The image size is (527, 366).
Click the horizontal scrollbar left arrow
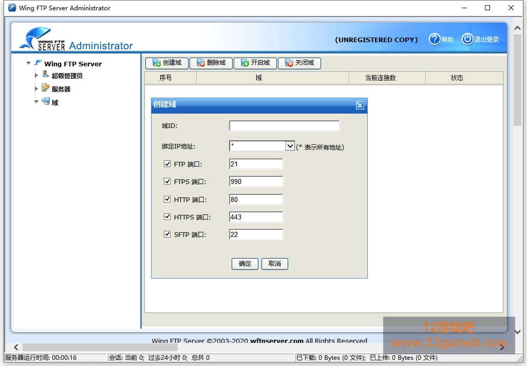point(16,347)
